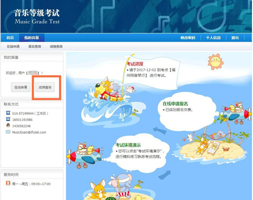The height and width of the screenshot is (200, 253).
Task: Click the 请于2017-12-02 exam date notice
Action: coord(151,73)
